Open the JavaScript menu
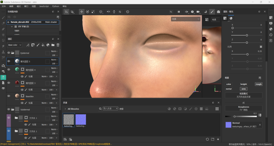Screen dimensions: 274x146 tap(44, 6)
